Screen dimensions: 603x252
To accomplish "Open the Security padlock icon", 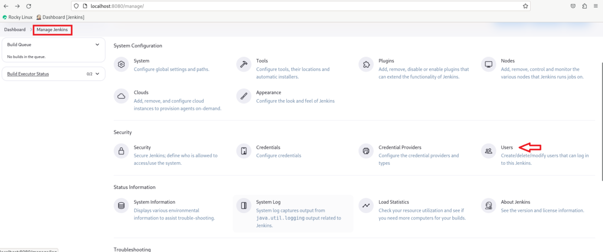I will coord(121,151).
